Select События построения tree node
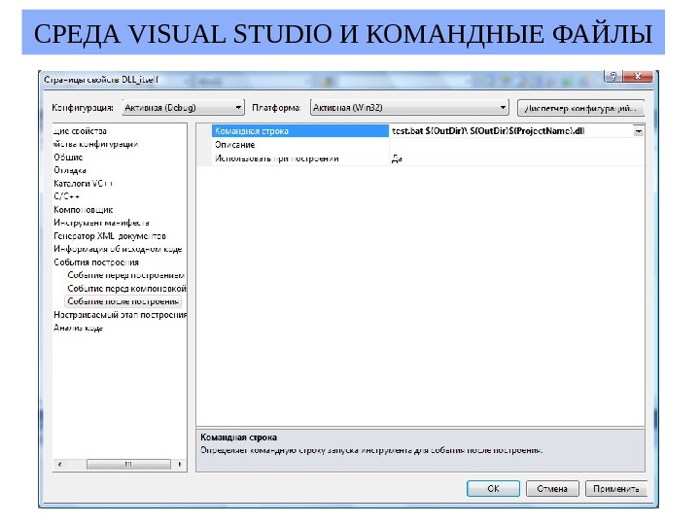Image resolution: width=700 pixels, height=525 pixels. click(x=96, y=262)
